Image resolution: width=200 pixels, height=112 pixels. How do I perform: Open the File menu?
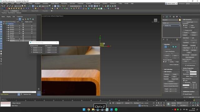coord(2,3)
